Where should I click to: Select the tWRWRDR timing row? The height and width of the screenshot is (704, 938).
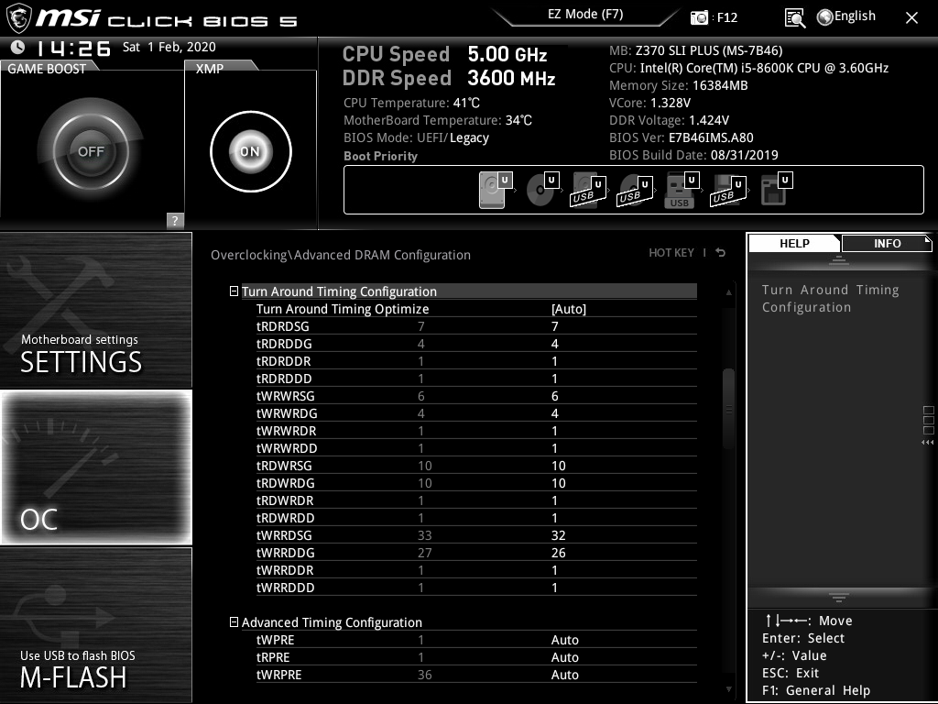476,431
